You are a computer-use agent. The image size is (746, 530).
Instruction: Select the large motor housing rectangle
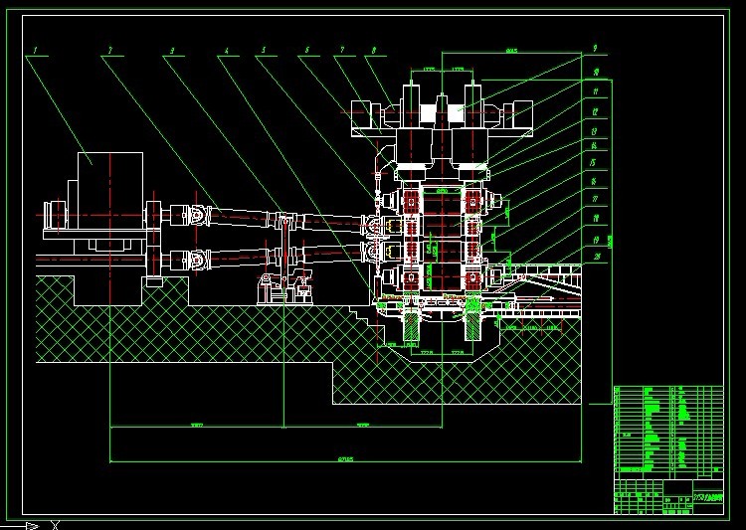[x=109, y=190]
